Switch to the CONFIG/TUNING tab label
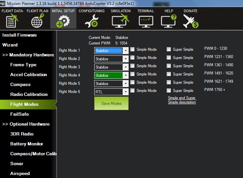Viewport: 243px width, 178px height. (92, 11)
